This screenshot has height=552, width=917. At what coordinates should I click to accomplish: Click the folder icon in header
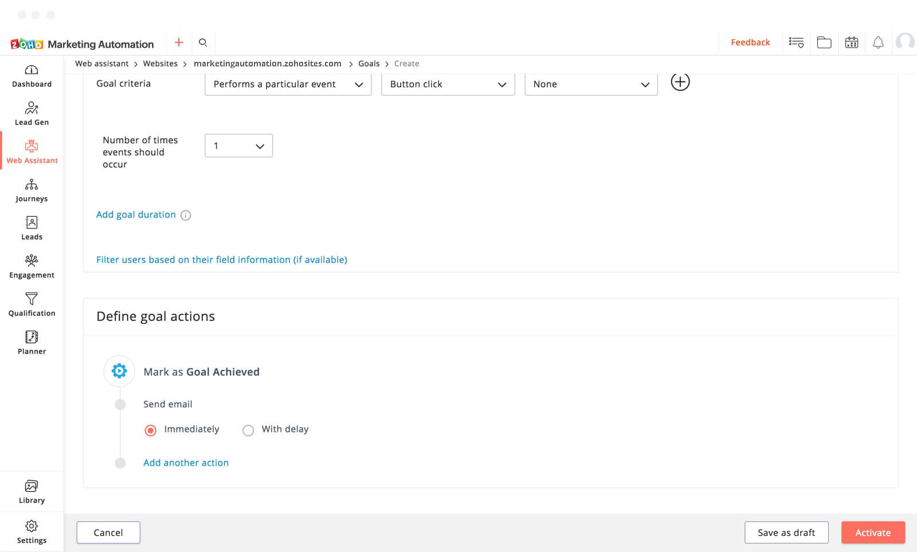[824, 42]
